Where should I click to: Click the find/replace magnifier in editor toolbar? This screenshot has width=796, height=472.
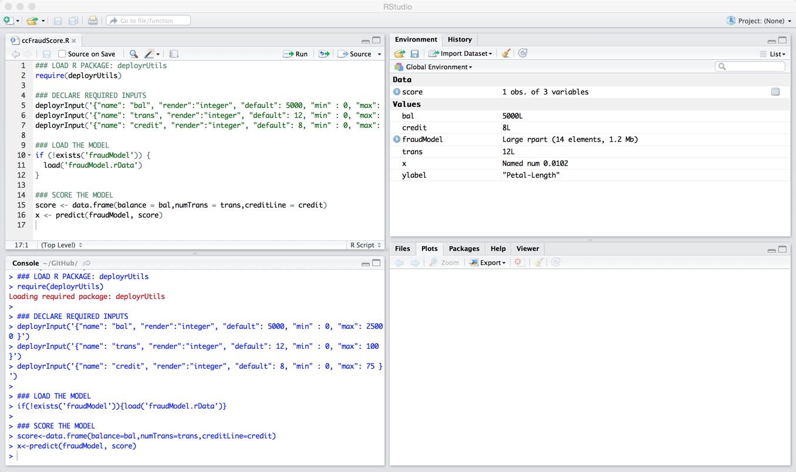pyautogui.click(x=133, y=54)
